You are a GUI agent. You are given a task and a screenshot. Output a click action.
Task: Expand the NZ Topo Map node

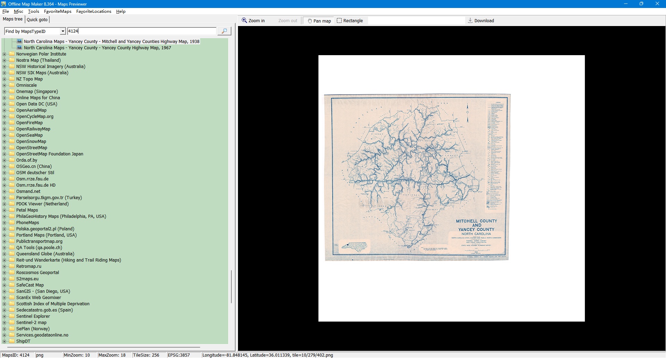pyautogui.click(x=5, y=79)
